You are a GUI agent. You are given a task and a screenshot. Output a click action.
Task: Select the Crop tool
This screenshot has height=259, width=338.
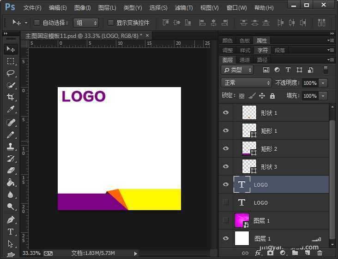pos(11,97)
